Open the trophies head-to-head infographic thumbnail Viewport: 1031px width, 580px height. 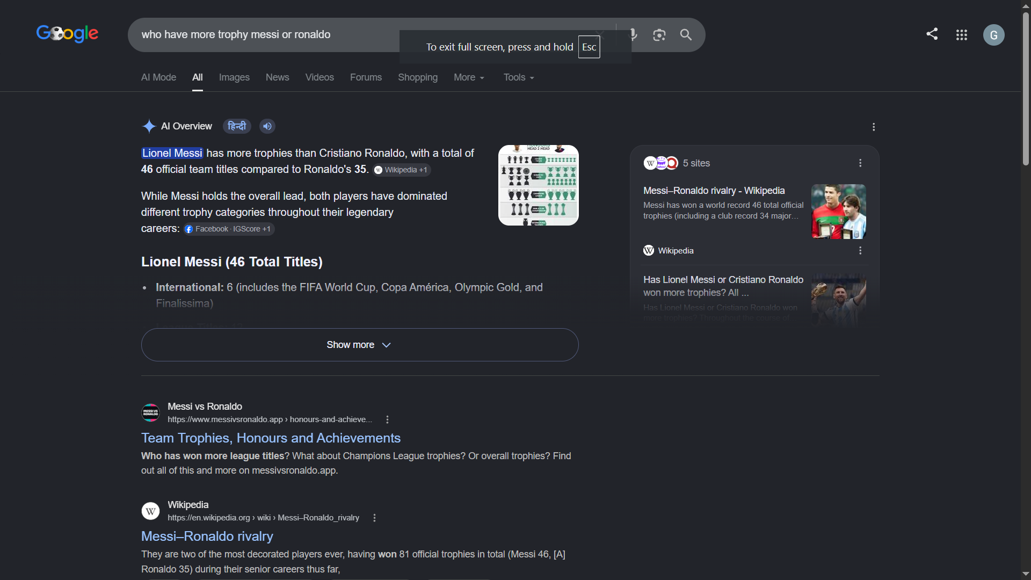click(539, 185)
